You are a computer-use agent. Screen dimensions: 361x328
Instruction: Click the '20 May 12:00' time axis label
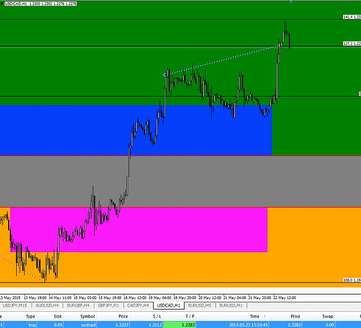tap(210, 298)
